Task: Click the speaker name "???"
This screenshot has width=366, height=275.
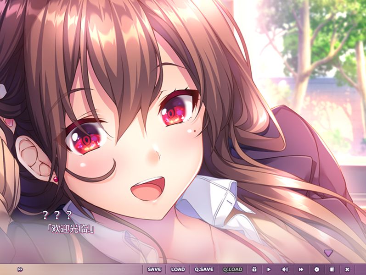Action: (x=57, y=214)
